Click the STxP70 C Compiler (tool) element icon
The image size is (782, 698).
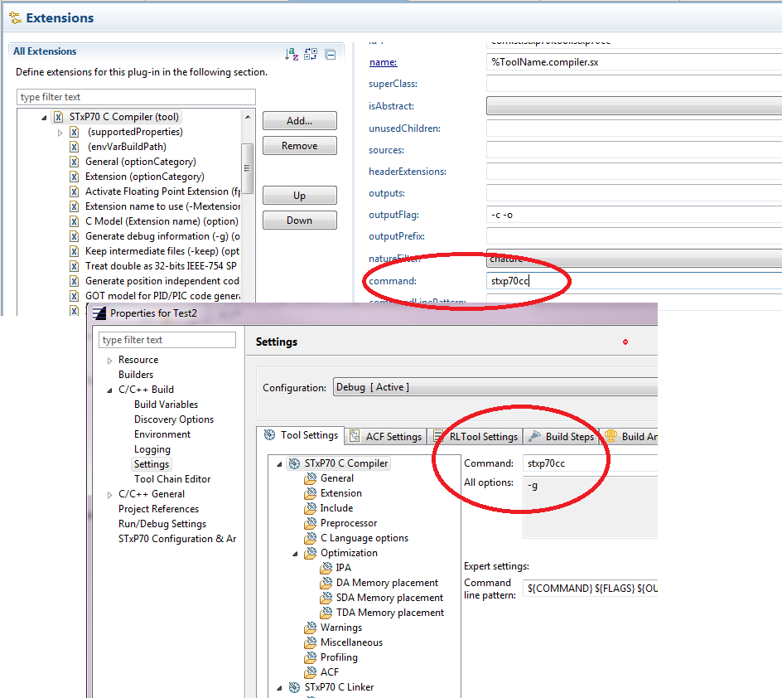coord(58,117)
